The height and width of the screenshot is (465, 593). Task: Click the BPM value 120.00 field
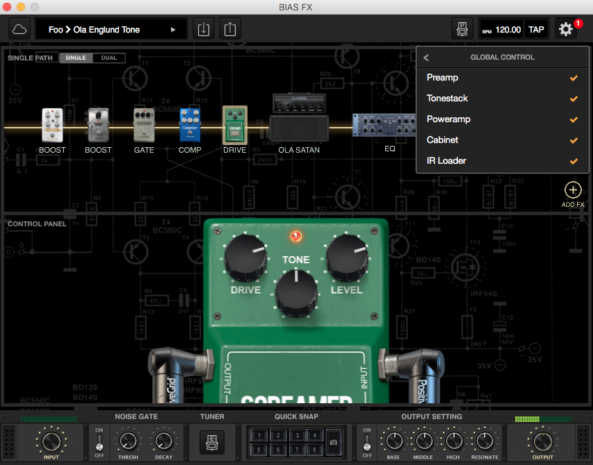tap(508, 30)
